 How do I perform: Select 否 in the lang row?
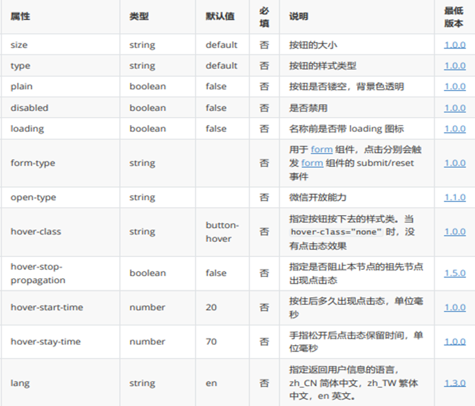(x=264, y=383)
